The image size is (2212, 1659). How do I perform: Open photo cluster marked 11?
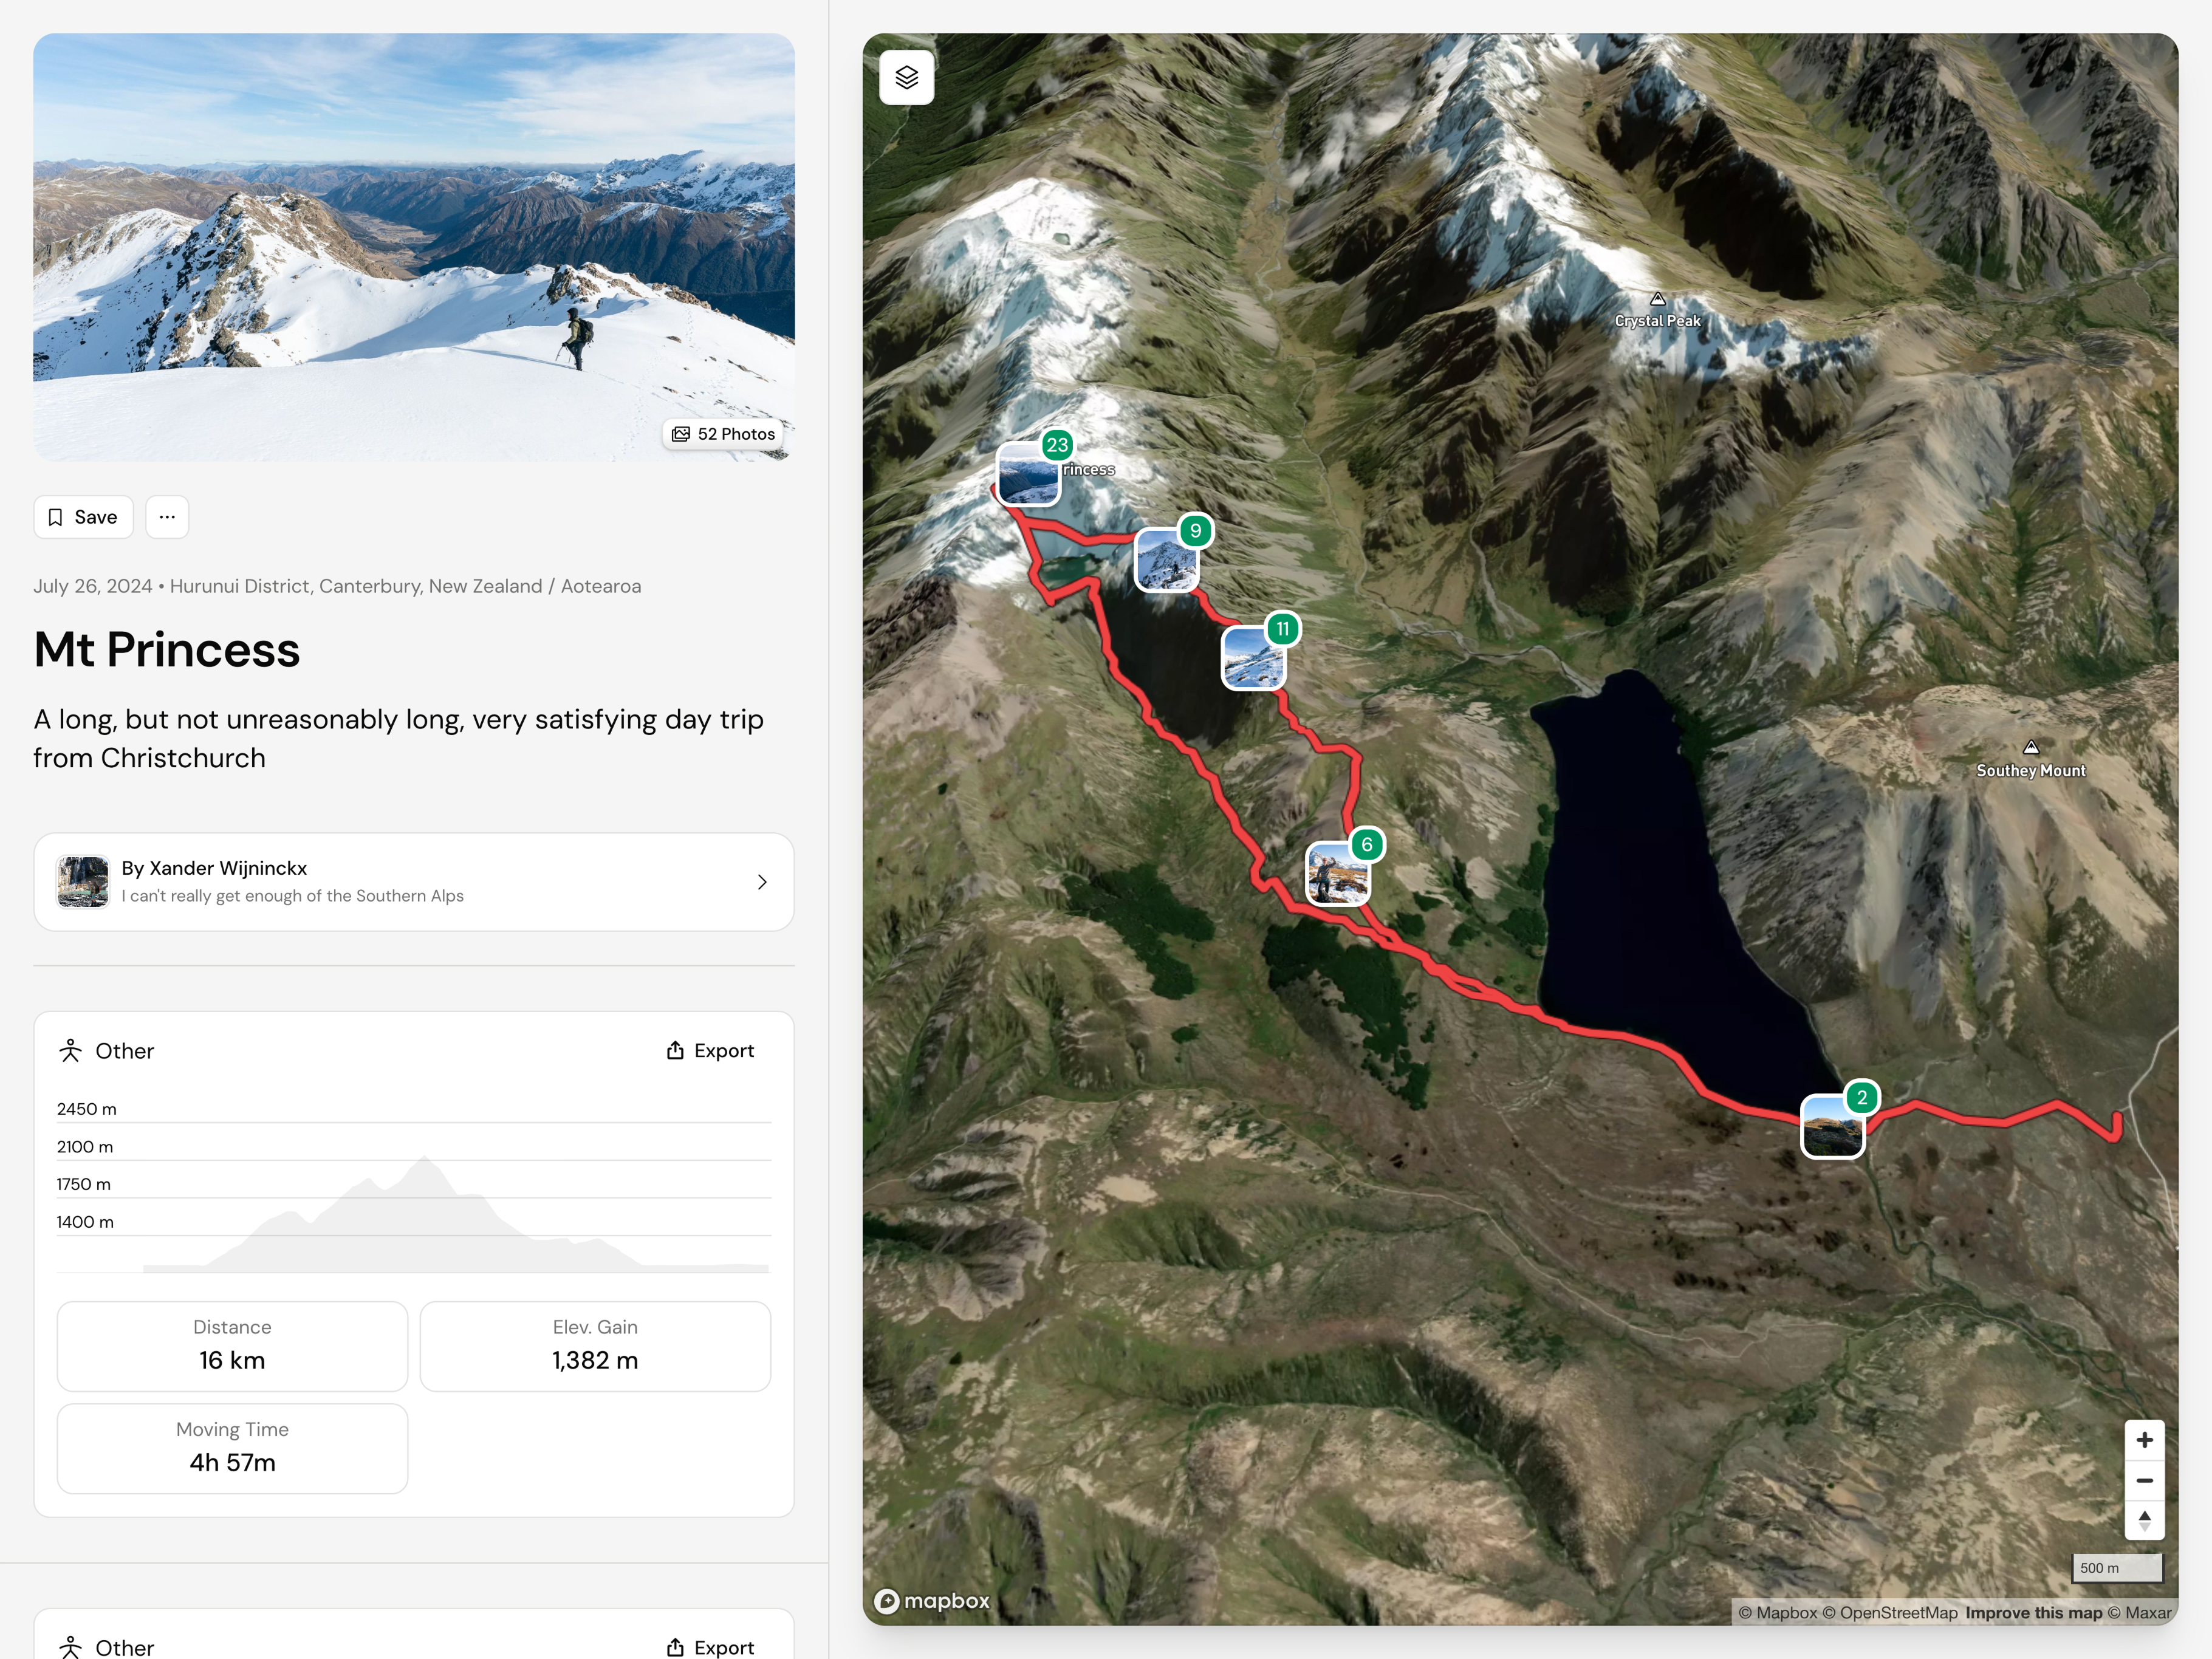click(x=1253, y=658)
